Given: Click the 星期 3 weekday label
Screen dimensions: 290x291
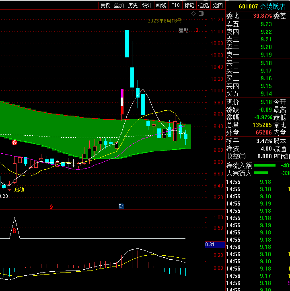Looking at the screenshot, I should [188, 30].
